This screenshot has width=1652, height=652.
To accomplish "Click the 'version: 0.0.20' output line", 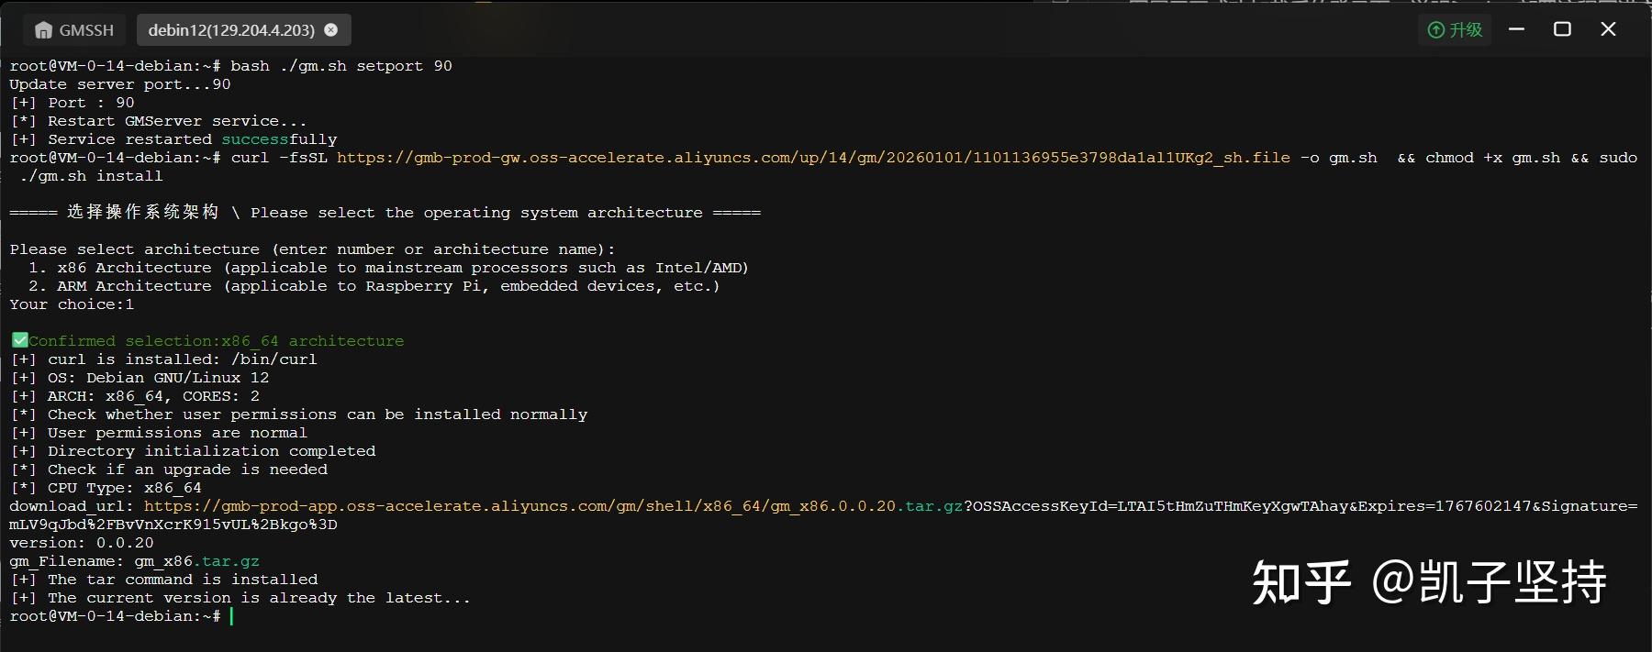I will click(x=82, y=543).
